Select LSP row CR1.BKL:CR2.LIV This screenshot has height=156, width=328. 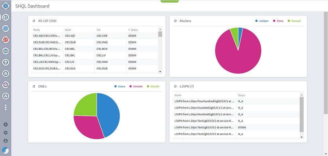click(x=95, y=55)
